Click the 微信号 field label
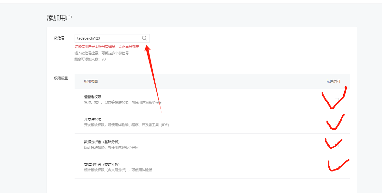Screen dimensions: 382x193 (x=59, y=38)
